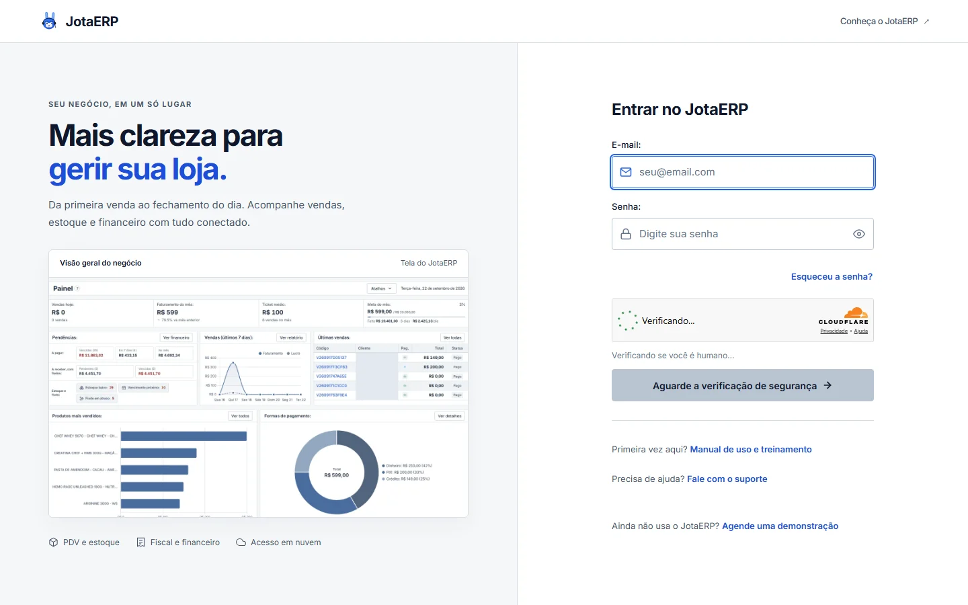The width and height of the screenshot is (968, 605).
Task: Click Ver financeiro in the preview Pendências panel
Action: coord(176,337)
